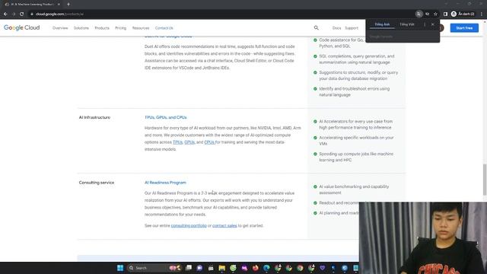This screenshot has width=487, height=274.
Task: Open the Support link
Action: (352, 28)
